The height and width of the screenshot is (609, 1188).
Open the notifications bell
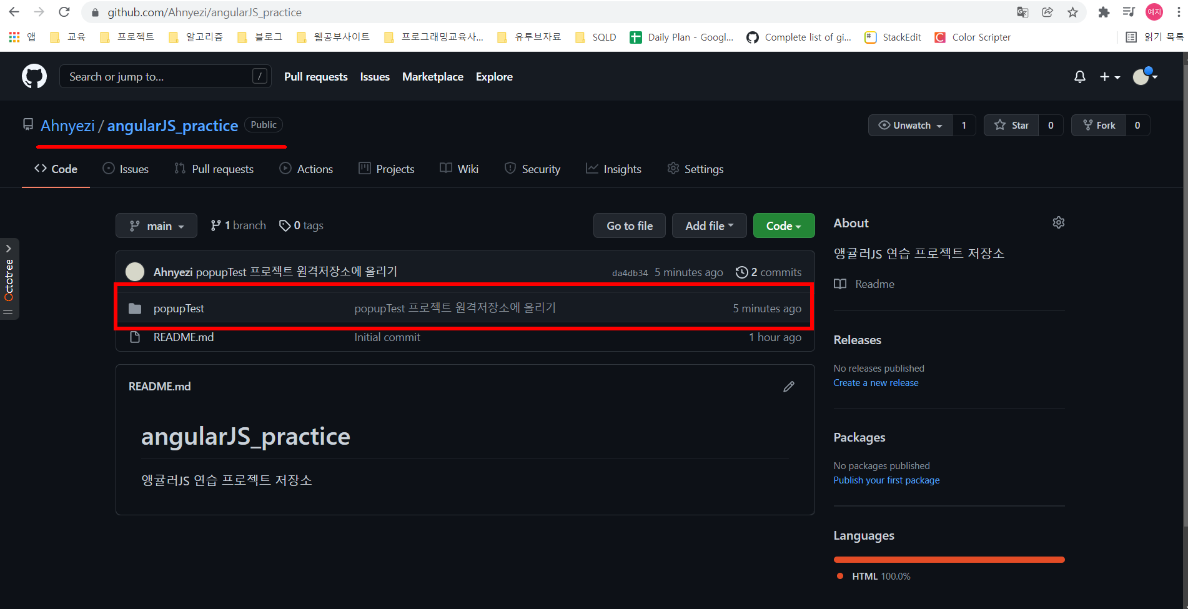click(x=1079, y=76)
